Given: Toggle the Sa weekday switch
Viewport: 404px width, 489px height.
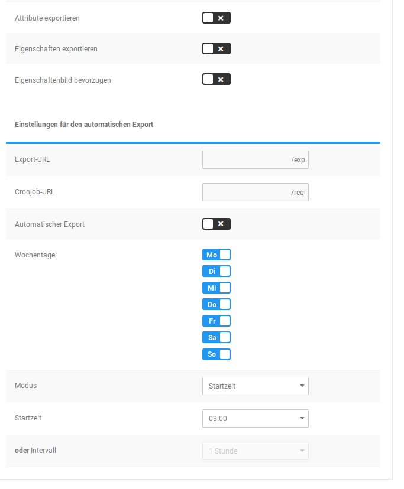Looking at the screenshot, I should [x=216, y=338].
